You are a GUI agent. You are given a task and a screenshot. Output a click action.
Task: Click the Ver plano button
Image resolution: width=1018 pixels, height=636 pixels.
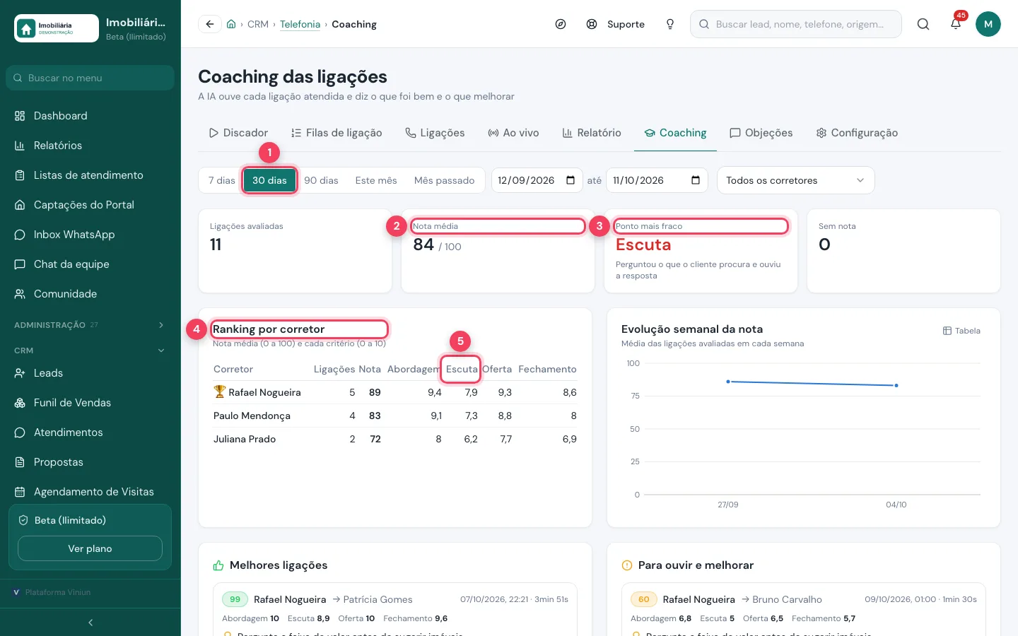(x=90, y=548)
